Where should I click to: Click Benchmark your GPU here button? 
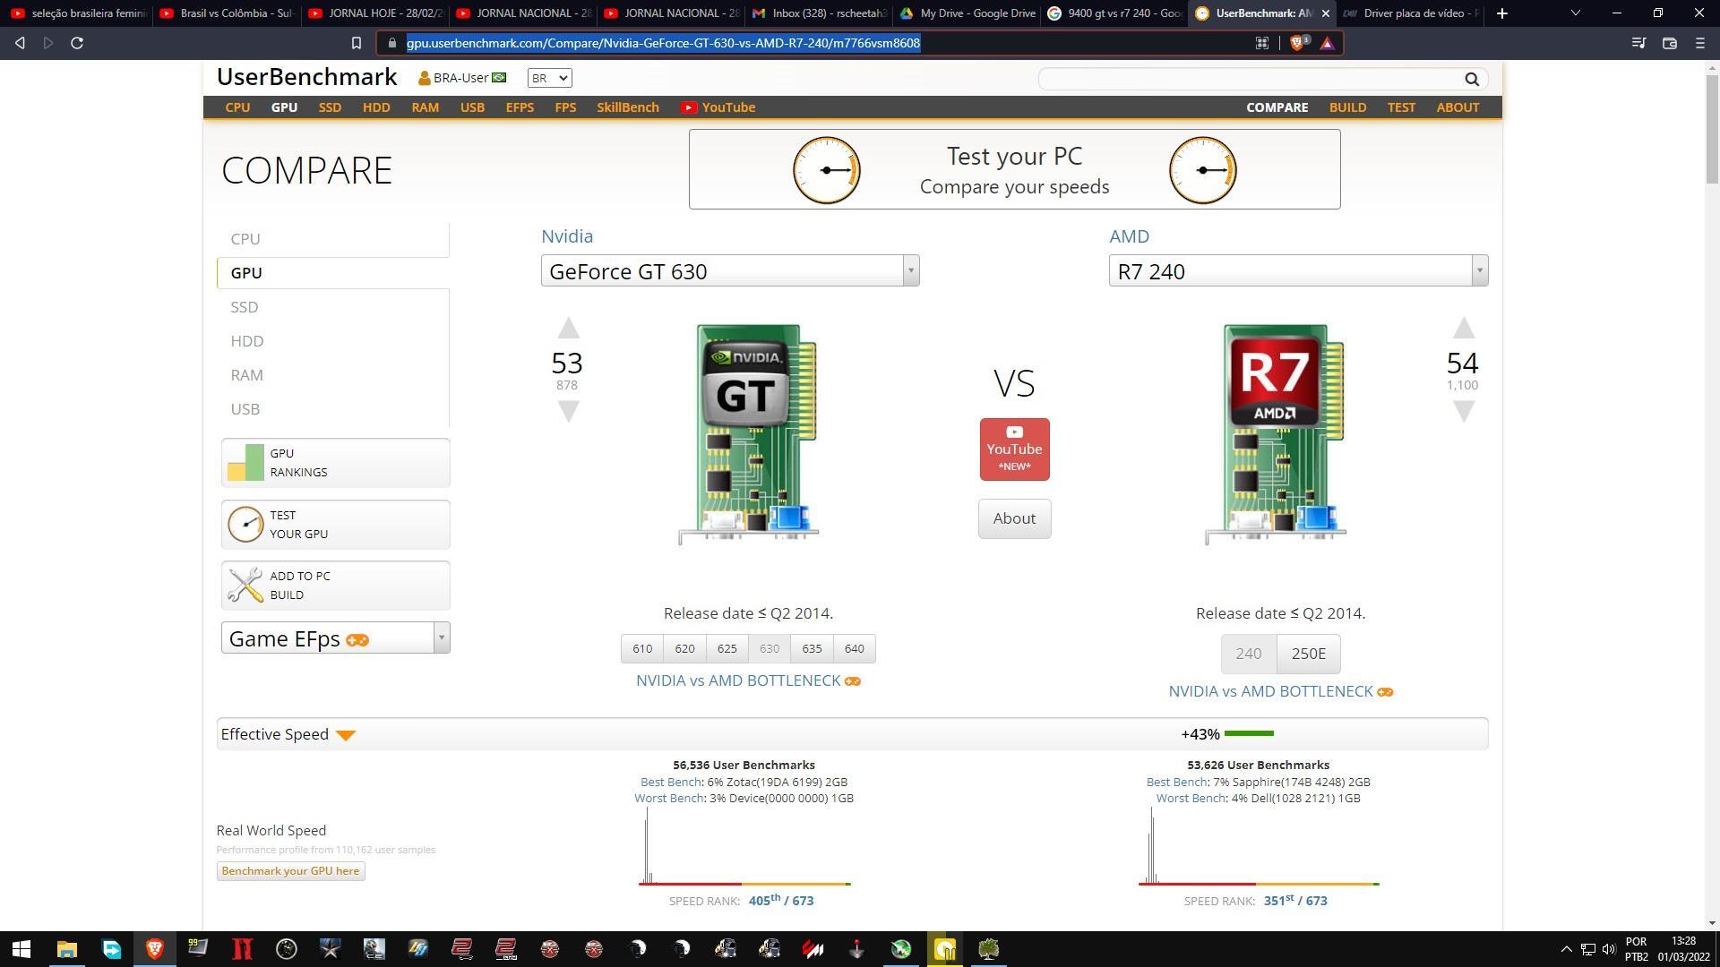click(x=290, y=871)
